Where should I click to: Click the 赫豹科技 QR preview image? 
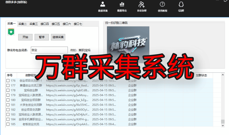pyautogui.click(x=128, y=43)
